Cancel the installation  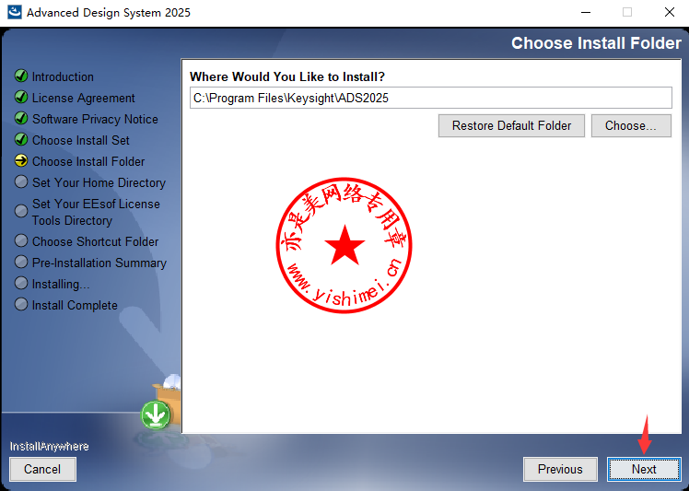(42, 469)
